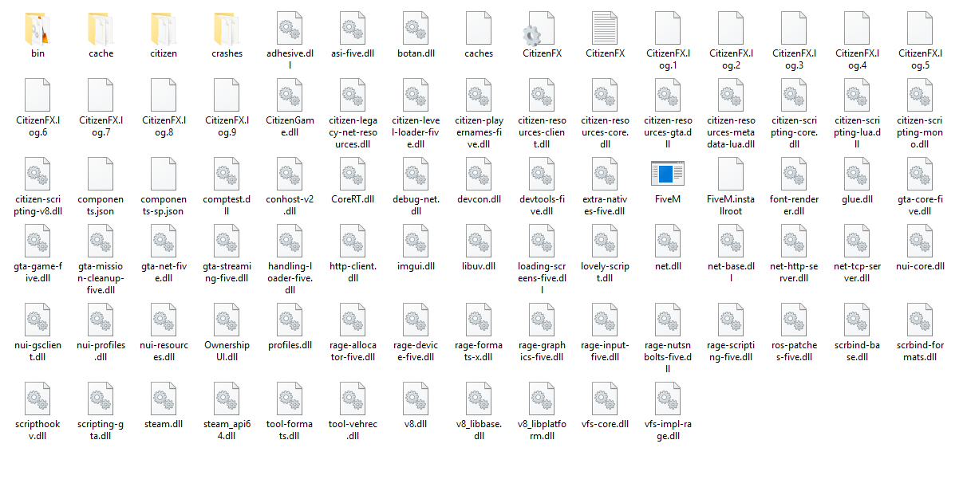The height and width of the screenshot is (479, 959).
Task: Open the crashes folder
Action: (227, 28)
